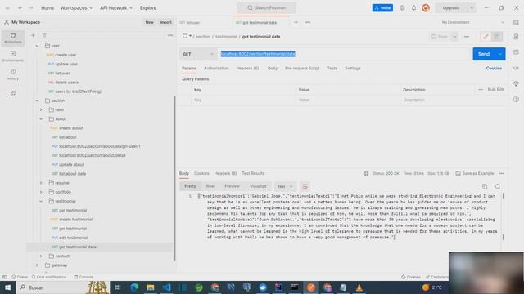Image resolution: width=524 pixels, height=294 pixels.
Task: Click the highlighted request URL field
Action: coord(344,54)
